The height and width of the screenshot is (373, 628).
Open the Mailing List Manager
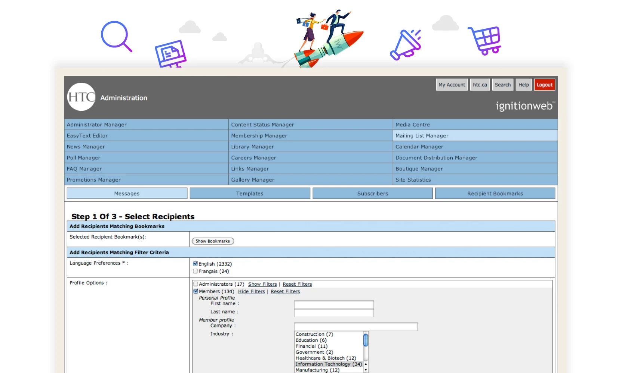[x=422, y=135]
